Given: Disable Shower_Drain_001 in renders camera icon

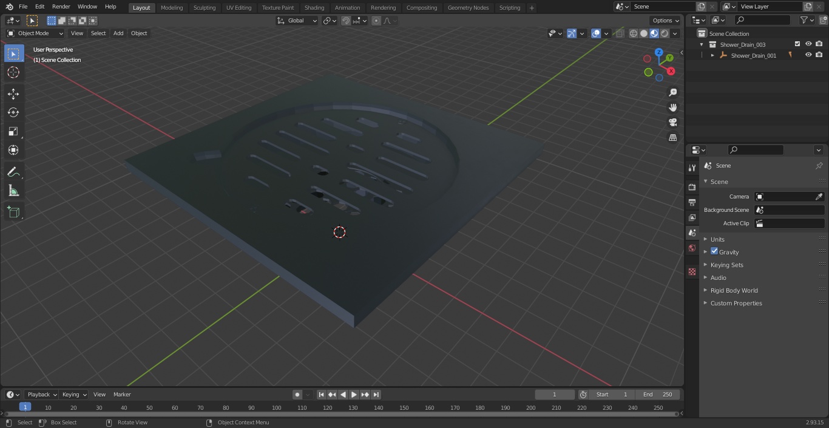Looking at the screenshot, I should (x=819, y=55).
